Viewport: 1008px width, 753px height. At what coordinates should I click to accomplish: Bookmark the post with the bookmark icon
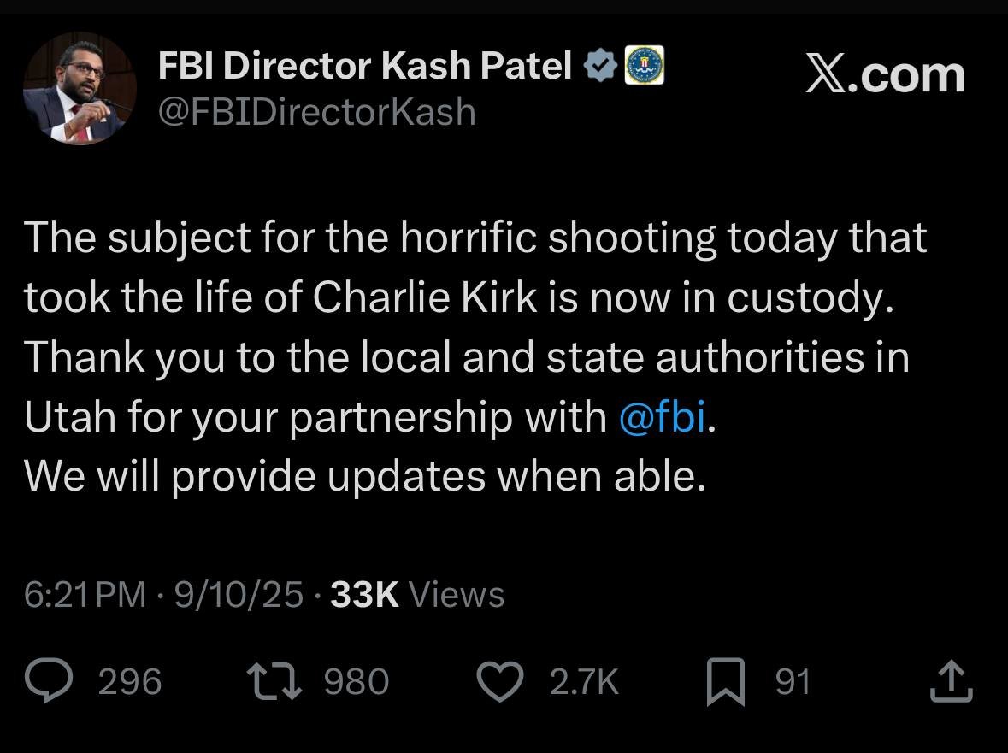coord(725,684)
